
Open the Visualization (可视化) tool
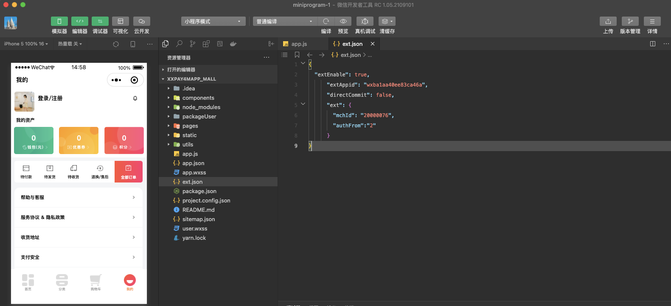tap(121, 21)
